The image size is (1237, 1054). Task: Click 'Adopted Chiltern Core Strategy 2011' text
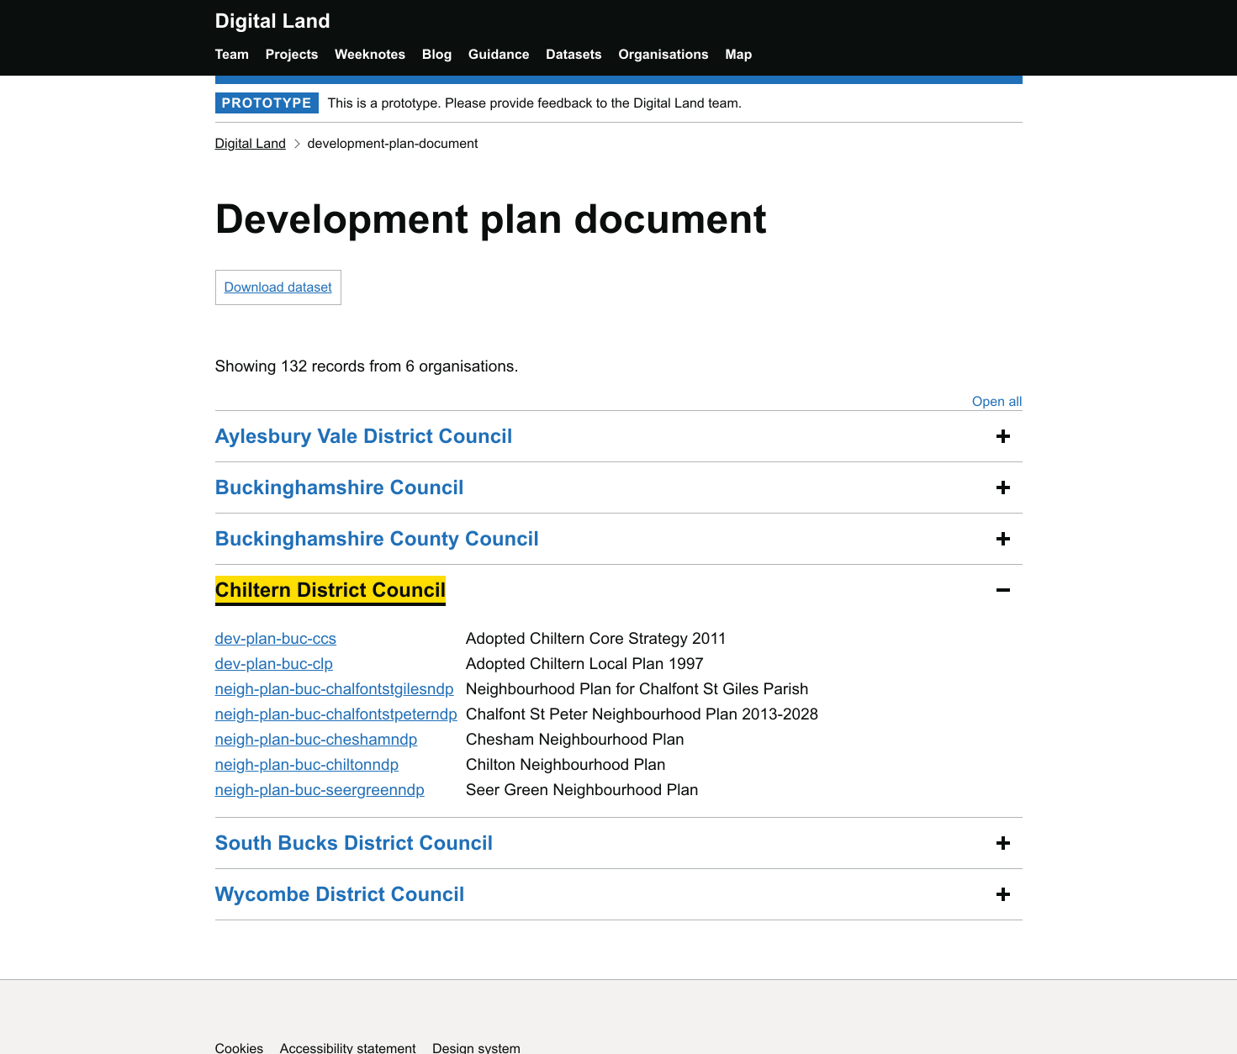tap(595, 639)
